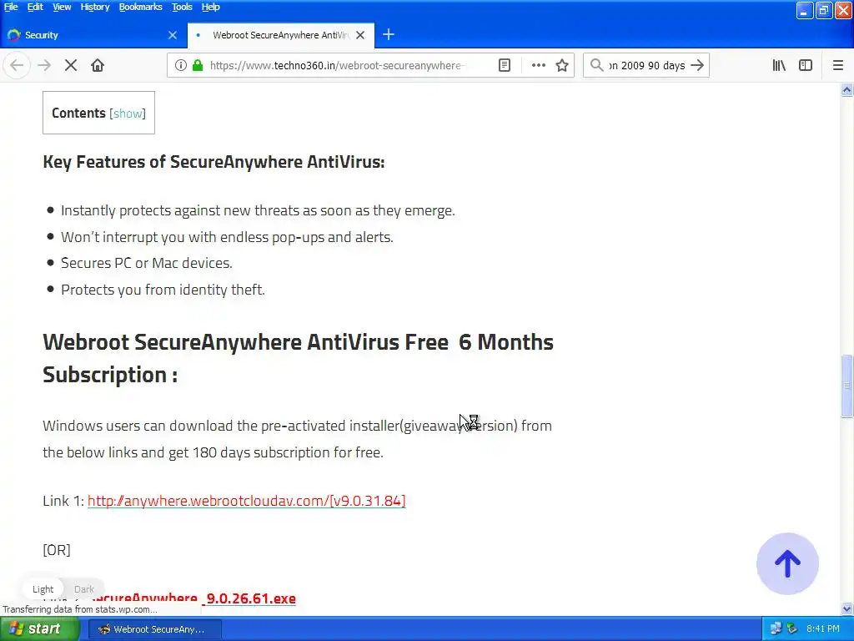Image resolution: width=854 pixels, height=641 pixels.
Task: Click 'Secures PC or Mac devices' bullet
Action: 147,263
